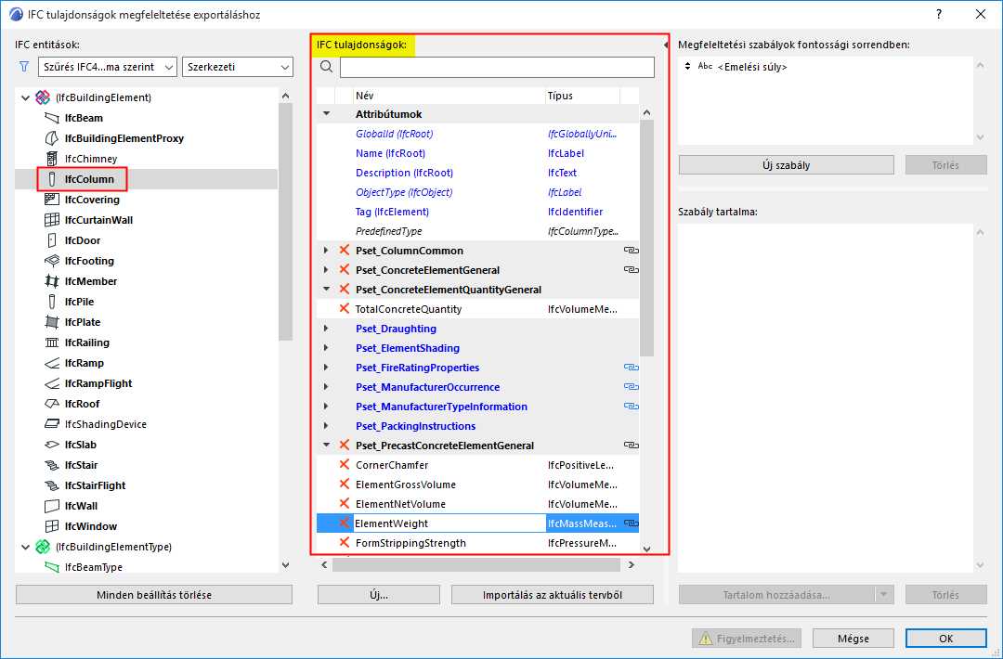Click link icon beside Pset_ColumnCommon
1003x659 pixels.
click(631, 251)
